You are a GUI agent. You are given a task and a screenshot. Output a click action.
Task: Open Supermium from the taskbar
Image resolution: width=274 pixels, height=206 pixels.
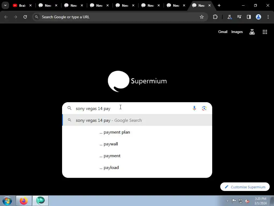(x=40, y=201)
